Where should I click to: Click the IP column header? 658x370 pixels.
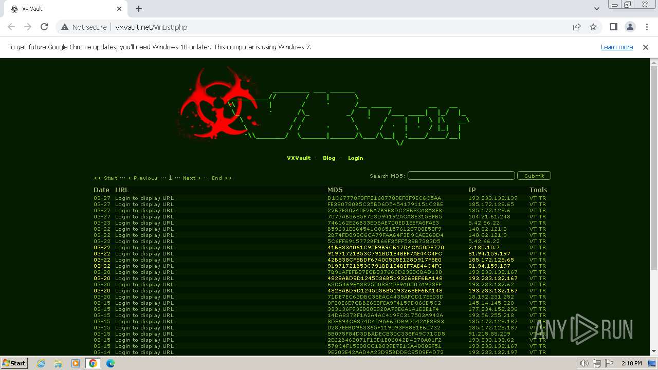click(472, 190)
